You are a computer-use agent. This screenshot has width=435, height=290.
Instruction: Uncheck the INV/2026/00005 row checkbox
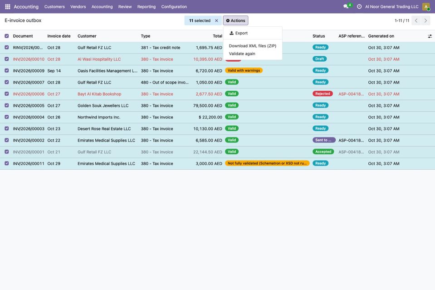[7, 105]
